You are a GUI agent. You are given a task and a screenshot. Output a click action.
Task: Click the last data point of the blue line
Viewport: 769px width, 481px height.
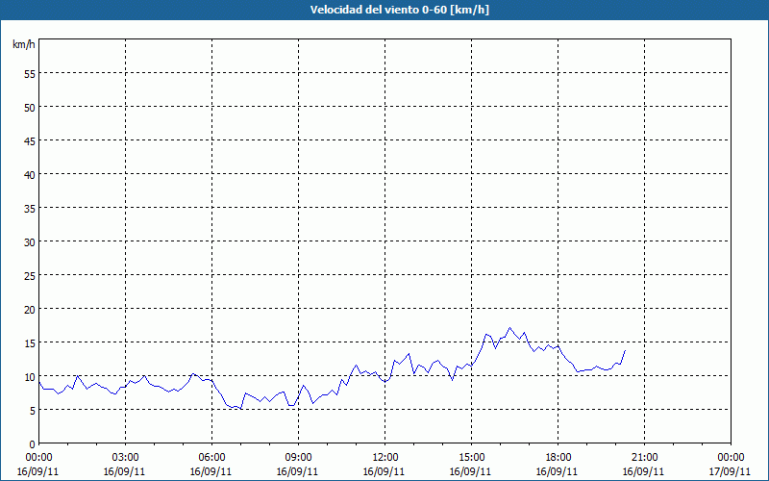625,350
